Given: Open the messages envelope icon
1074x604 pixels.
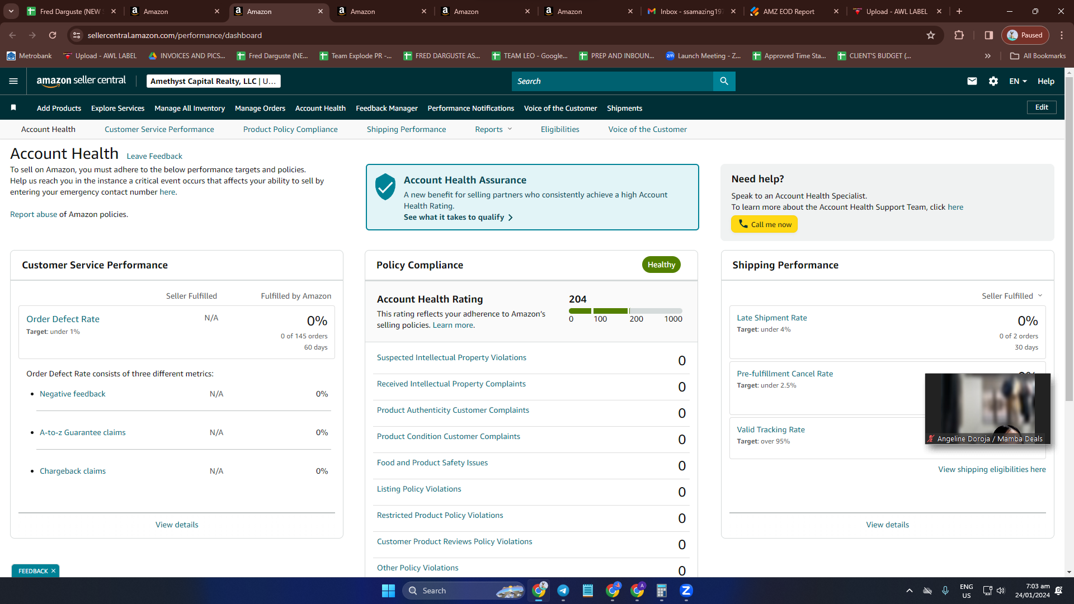Looking at the screenshot, I should (x=972, y=81).
